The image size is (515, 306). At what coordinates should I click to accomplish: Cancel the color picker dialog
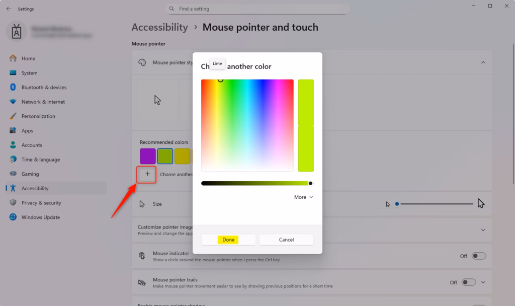click(x=286, y=240)
